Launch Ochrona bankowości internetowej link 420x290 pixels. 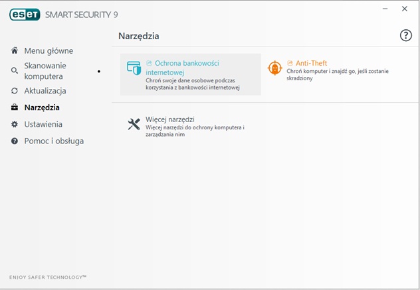[182, 68]
